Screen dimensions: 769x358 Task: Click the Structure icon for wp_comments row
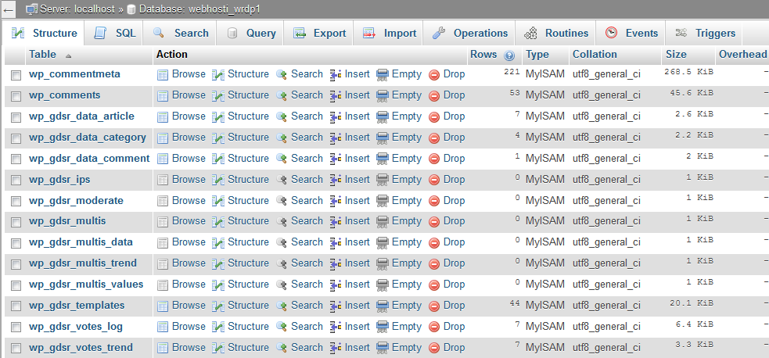pyautogui.click(x=218, y=95)
